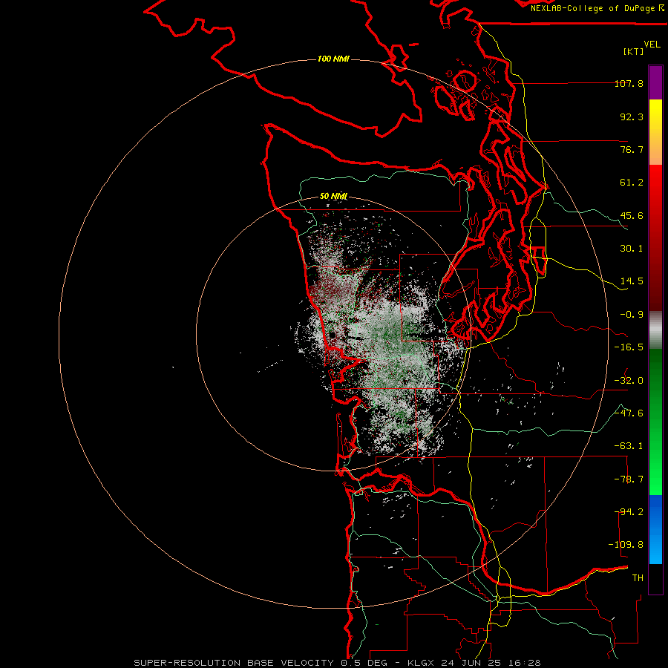The image size is (668, 668).
Task: Click the gray near-zero segment of color bar
Action: click(x=655, y=330)
